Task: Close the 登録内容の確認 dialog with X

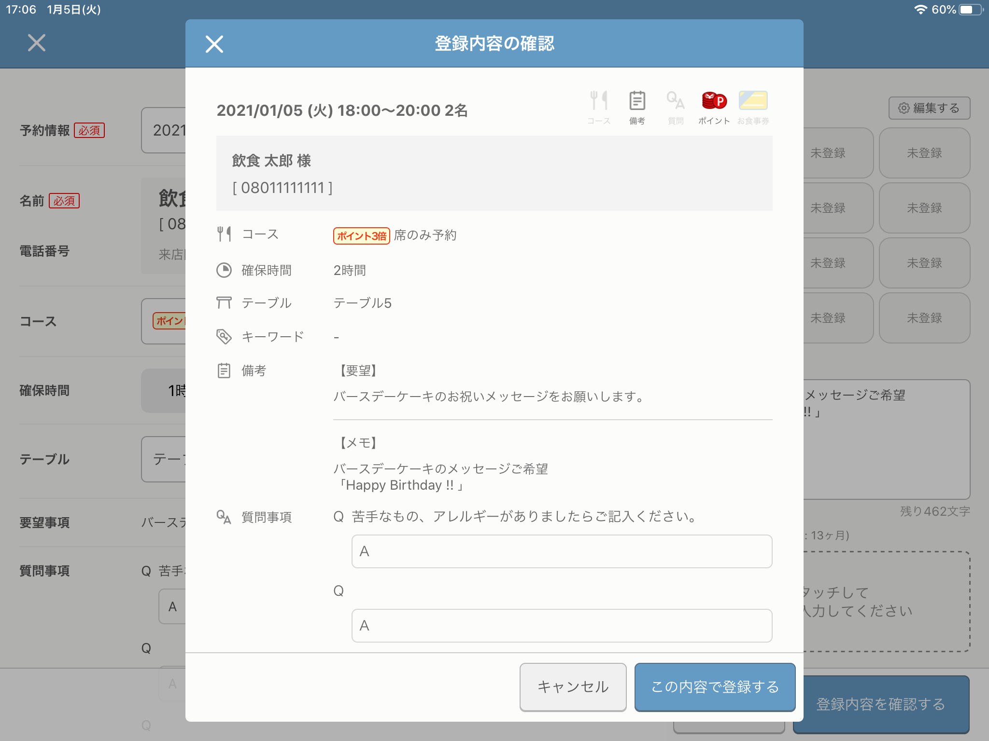Action: click(x=214, y=44)
